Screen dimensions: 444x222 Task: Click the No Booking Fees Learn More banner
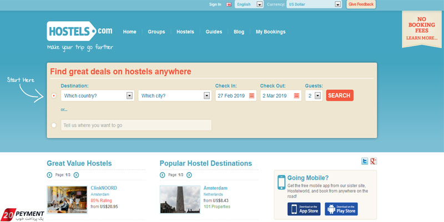(x=422, y=29)
